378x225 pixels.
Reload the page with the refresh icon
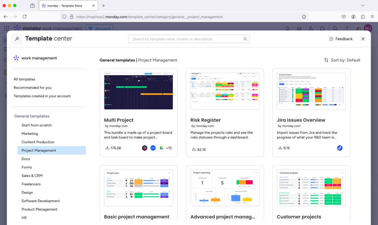[25, 17]
